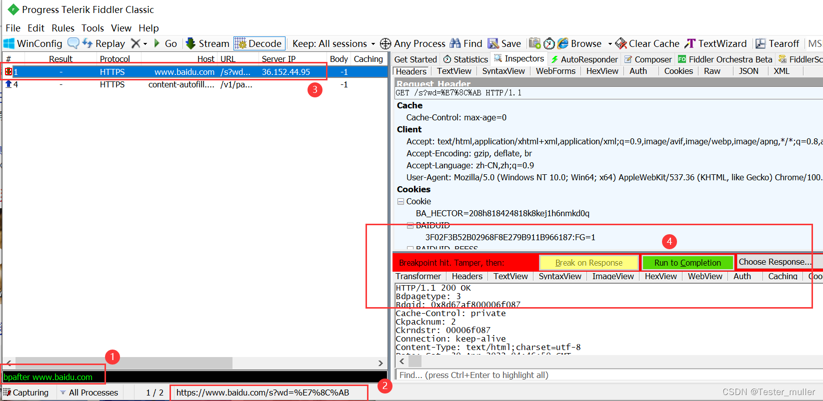Sort by Protocol column header
The image size is (823, 401).
[114, 59]
